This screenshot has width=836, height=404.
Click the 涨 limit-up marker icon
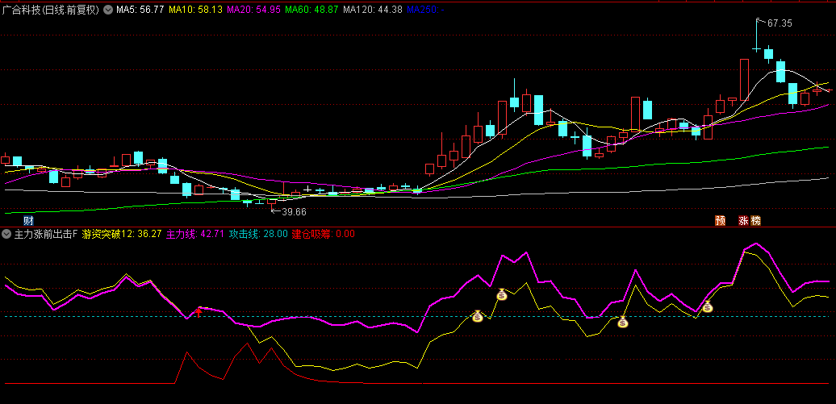[x=744, y=221]
